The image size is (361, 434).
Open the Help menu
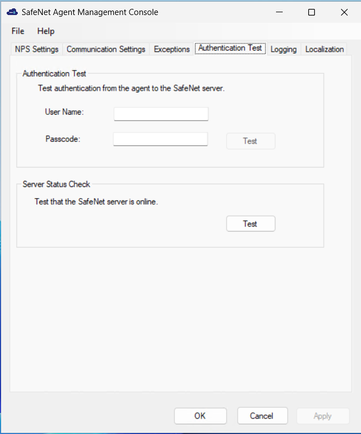coord(46,31)
